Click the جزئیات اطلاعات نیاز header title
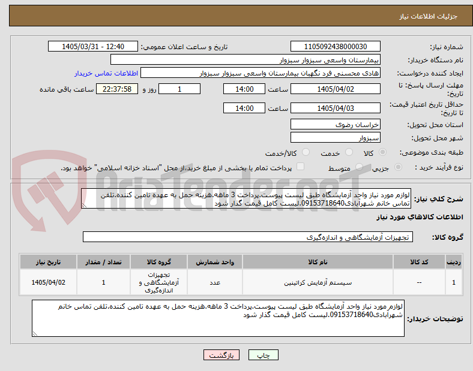The width and height of the screenshot is (473, 371). tap(429, 16)
